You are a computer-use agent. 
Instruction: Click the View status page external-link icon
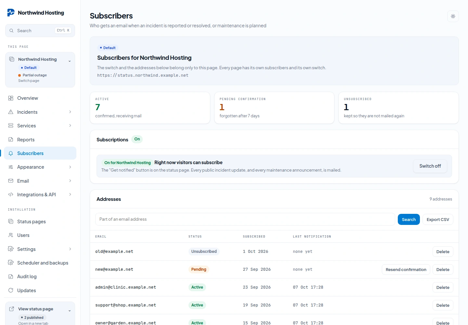(x=12, y=309)
